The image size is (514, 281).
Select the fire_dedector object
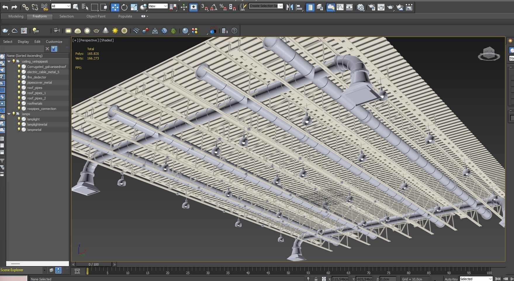click(37, 77)
